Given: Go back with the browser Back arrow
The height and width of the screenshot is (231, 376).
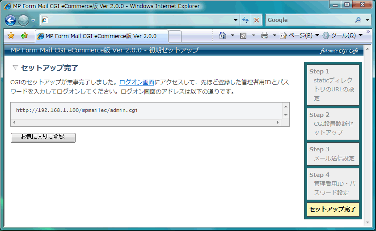Looking at the screenshot, I should point(11,20).
